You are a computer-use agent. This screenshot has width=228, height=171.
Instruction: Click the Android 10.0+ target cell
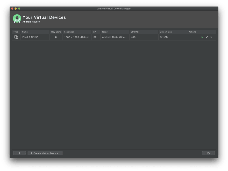pos(115,37)
